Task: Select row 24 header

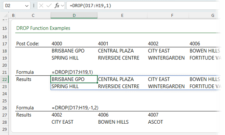Action: pos(5,94)
